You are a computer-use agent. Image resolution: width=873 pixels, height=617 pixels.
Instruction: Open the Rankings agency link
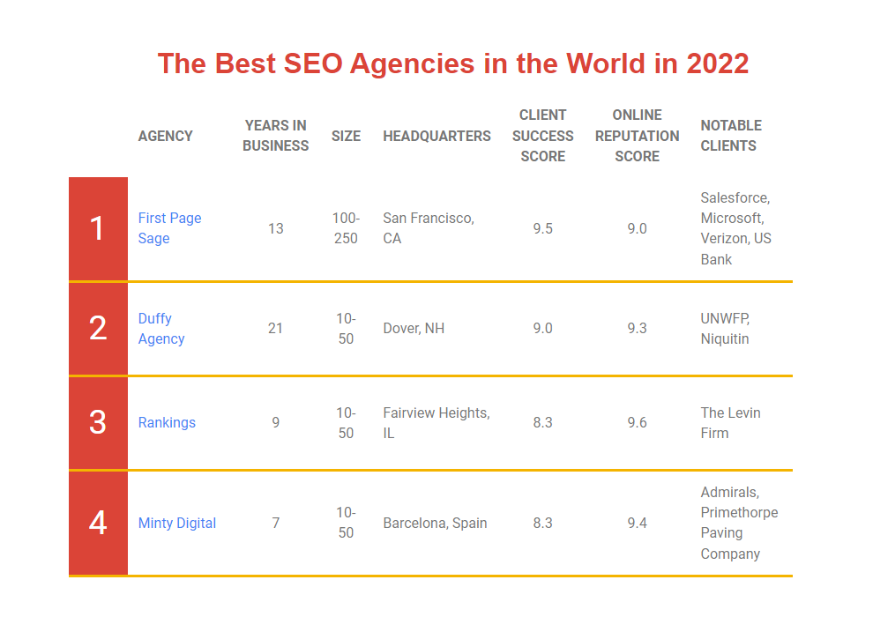[x=167, y=422]
